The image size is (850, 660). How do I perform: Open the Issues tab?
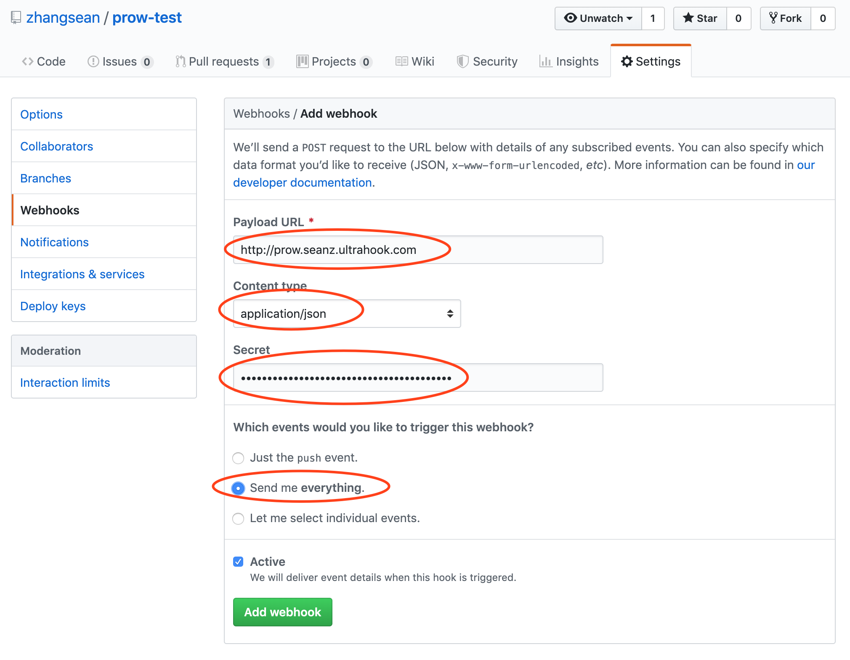(x=120, y=61)
